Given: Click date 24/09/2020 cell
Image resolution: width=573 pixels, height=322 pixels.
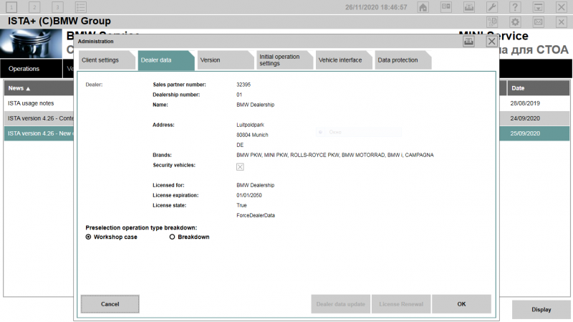Looking at the screenshot, I should pos(525,118).
